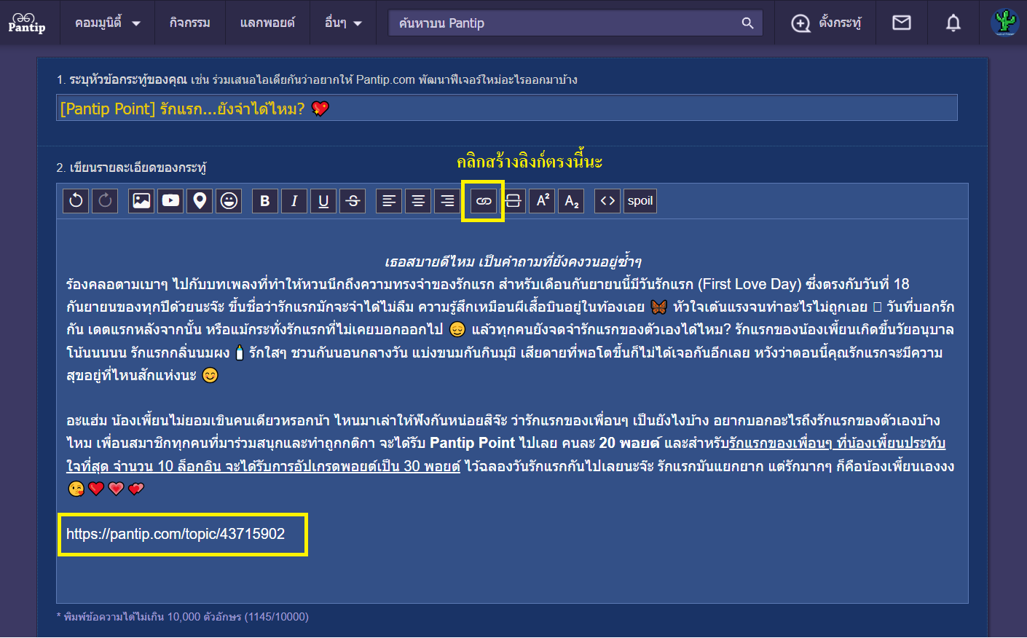
Task: Insert a horizontal divider line
Action: coord(513,201)
